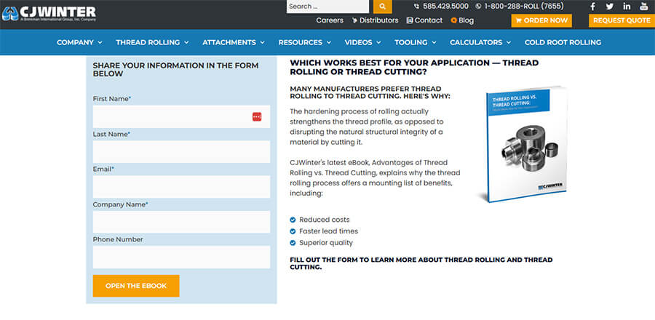Open the Tooling navigation menu
This screenshot has height=320, width=655.
pyautogui.click(x=416, y=42)
